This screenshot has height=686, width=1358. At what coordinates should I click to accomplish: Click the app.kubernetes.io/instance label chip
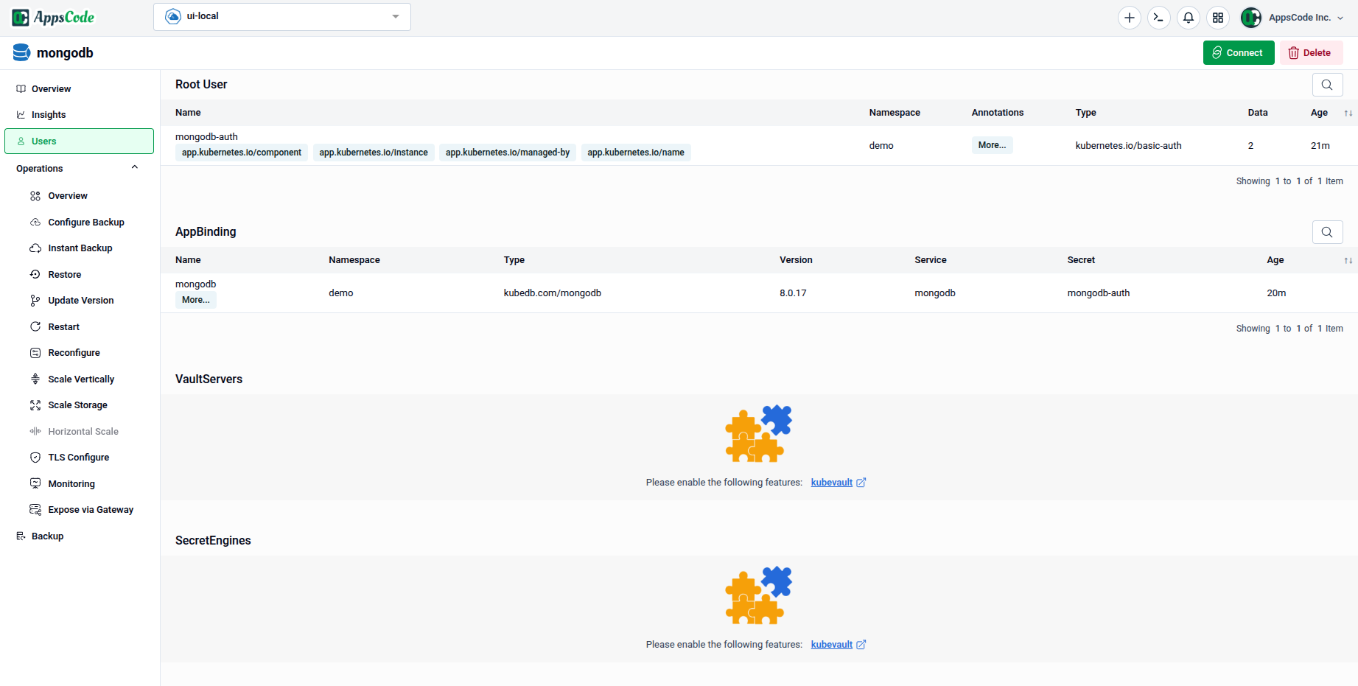tap(373, 152)
